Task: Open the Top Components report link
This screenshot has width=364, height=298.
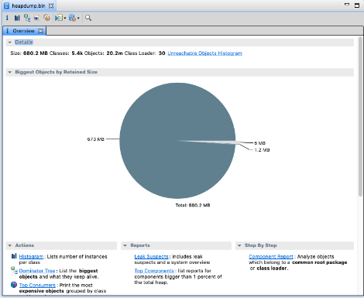Action: click(154, 271)
